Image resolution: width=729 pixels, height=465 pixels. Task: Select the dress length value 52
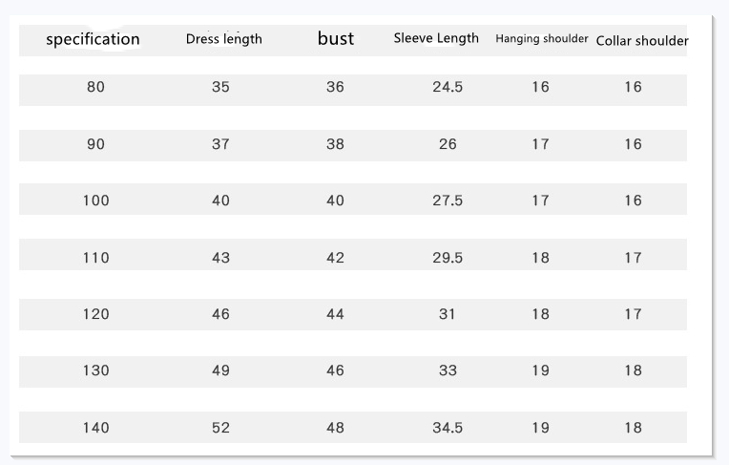[x=220, y=428]
